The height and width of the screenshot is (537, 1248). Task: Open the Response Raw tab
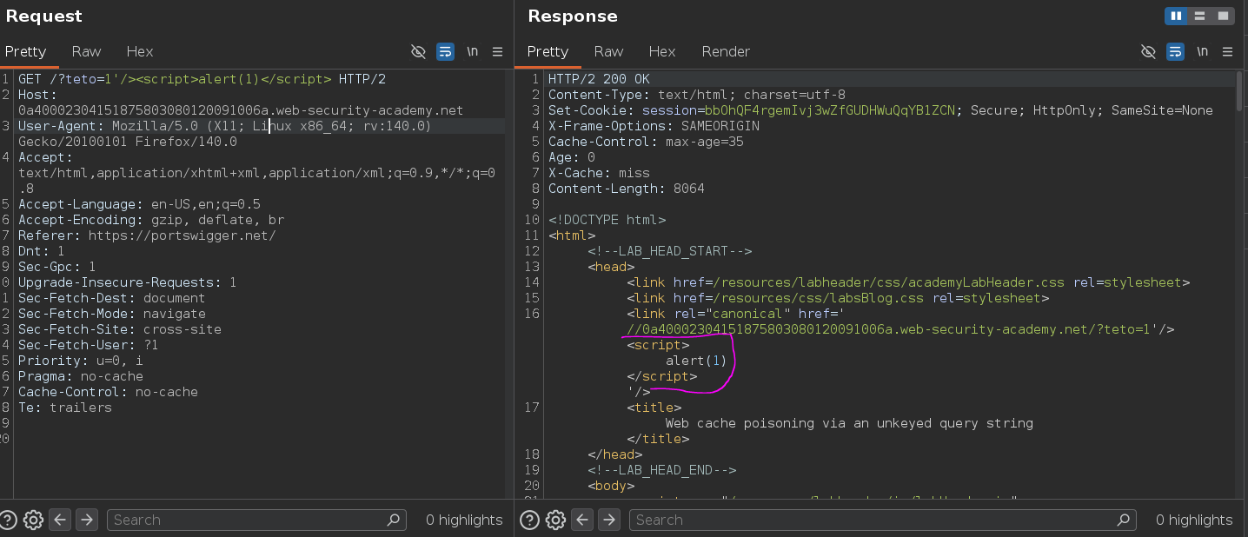point(608,51)
